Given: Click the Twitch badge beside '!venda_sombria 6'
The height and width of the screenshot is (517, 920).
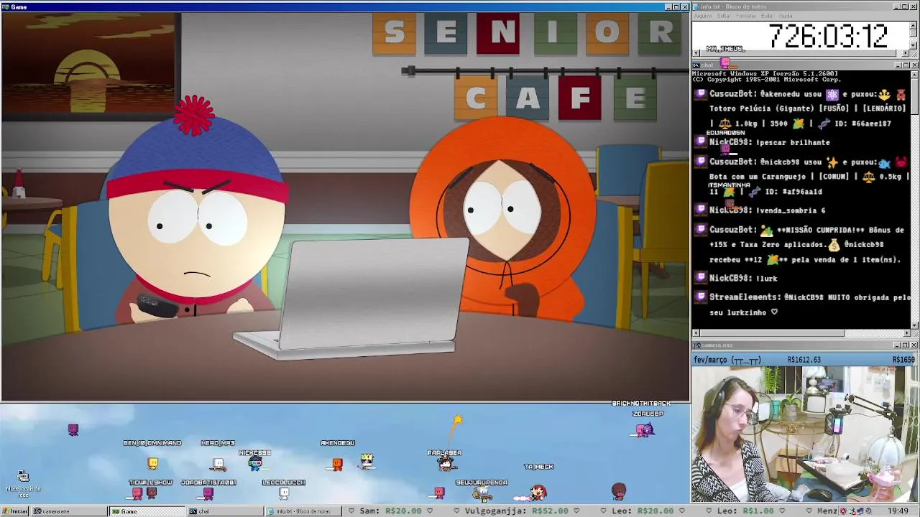Looking at the screenshot, I should tap(701, 210).
